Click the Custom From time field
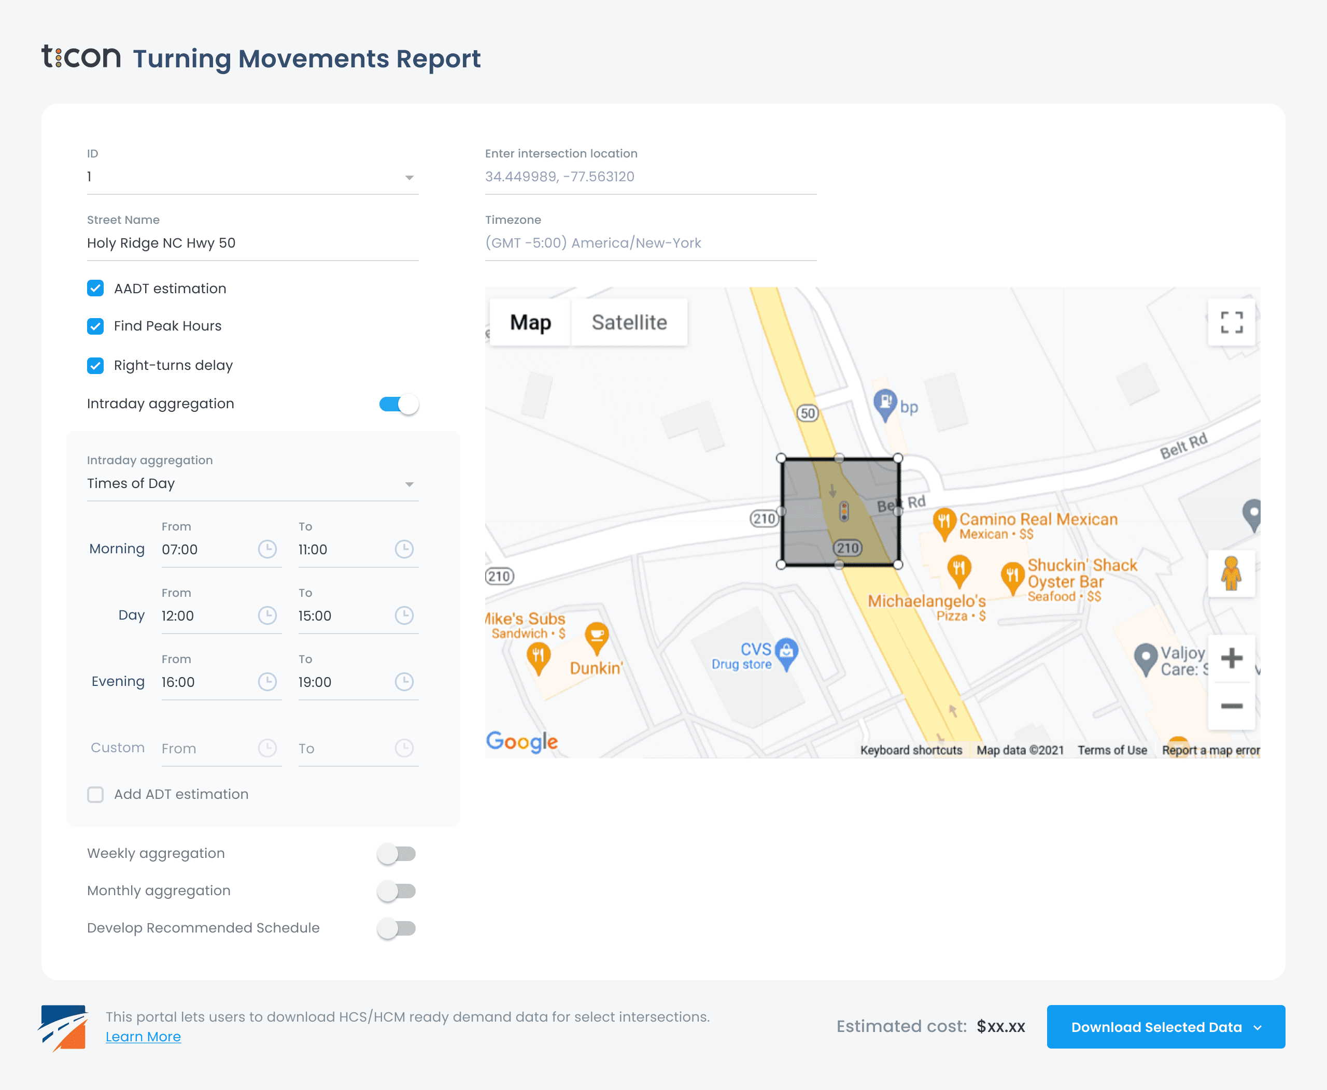 [221, 749]
